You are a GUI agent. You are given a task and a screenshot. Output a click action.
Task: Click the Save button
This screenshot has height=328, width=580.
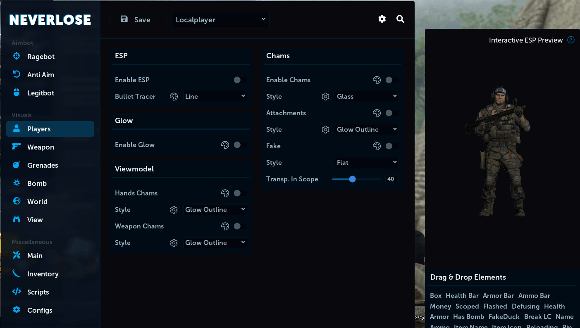point(135,19)
